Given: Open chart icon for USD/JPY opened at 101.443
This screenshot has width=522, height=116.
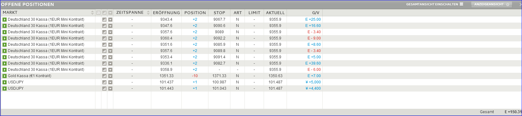Looking at the screenshot, I should click(104, 88).
